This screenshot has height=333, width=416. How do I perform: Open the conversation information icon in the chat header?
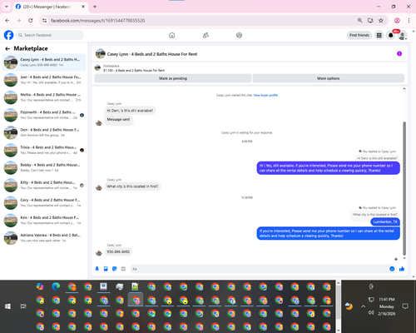399,53
